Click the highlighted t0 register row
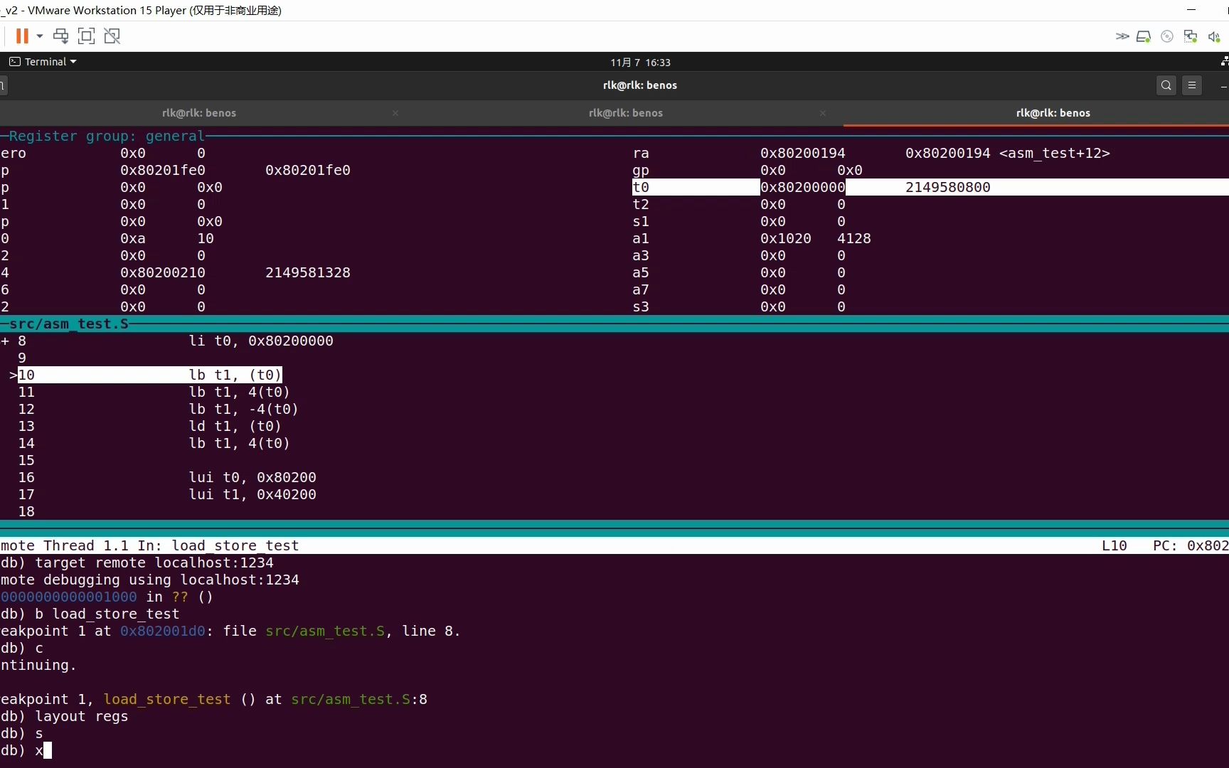The image size is (1229, 768). tap(930, 187)
